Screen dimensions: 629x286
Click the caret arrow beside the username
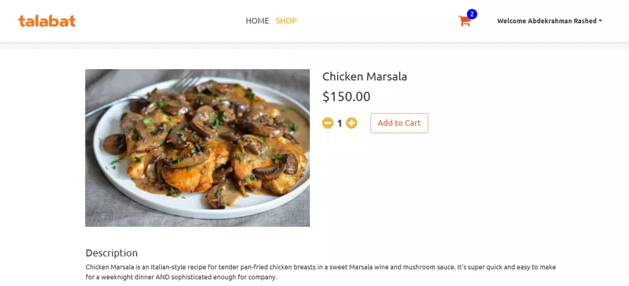tap(600, 21)
